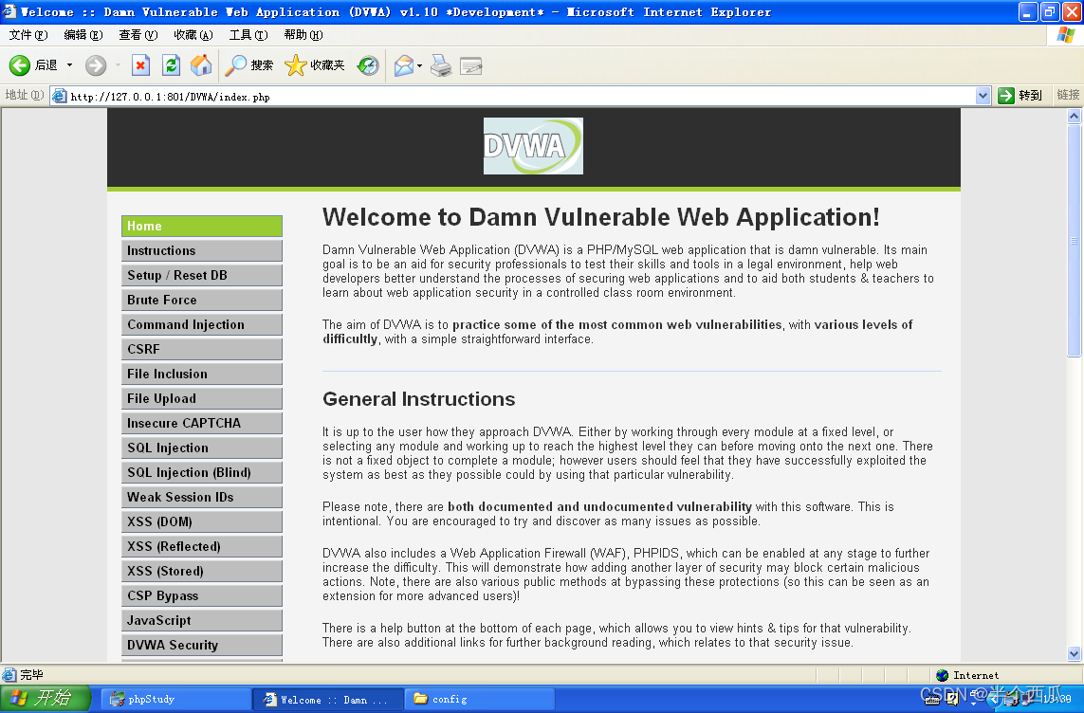Expand the address bar URL dropdown

(x=983, y=96)
